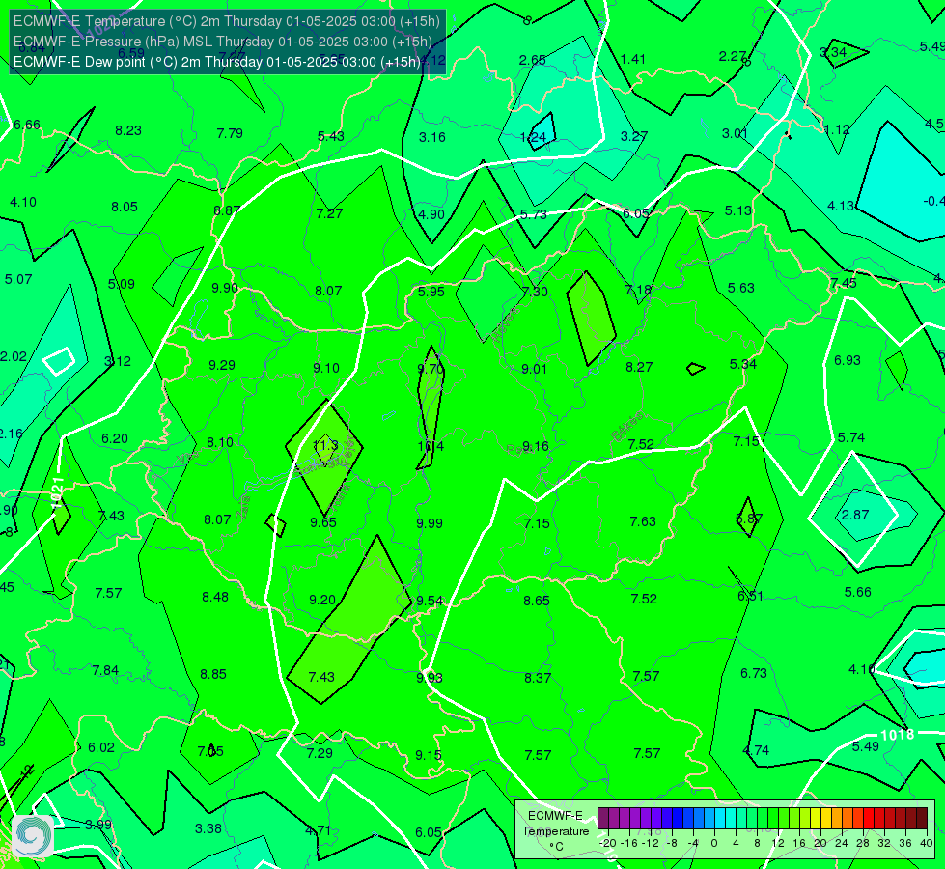
Task: Click the 9.93 temperature value
Action: coord(430,678)
